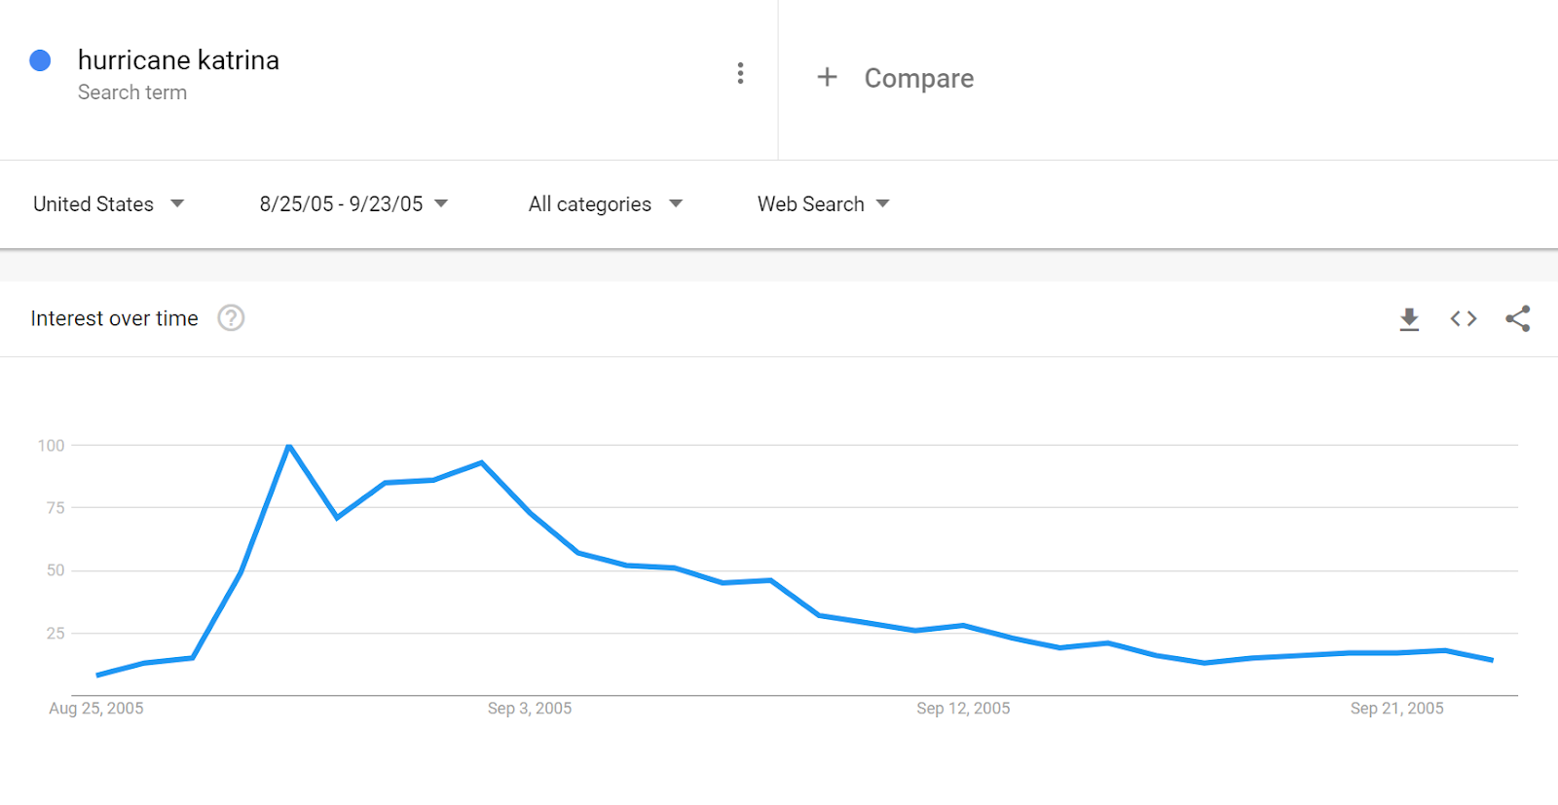Click the blue dot next to hurricane katrina

[x=40, y=60]
